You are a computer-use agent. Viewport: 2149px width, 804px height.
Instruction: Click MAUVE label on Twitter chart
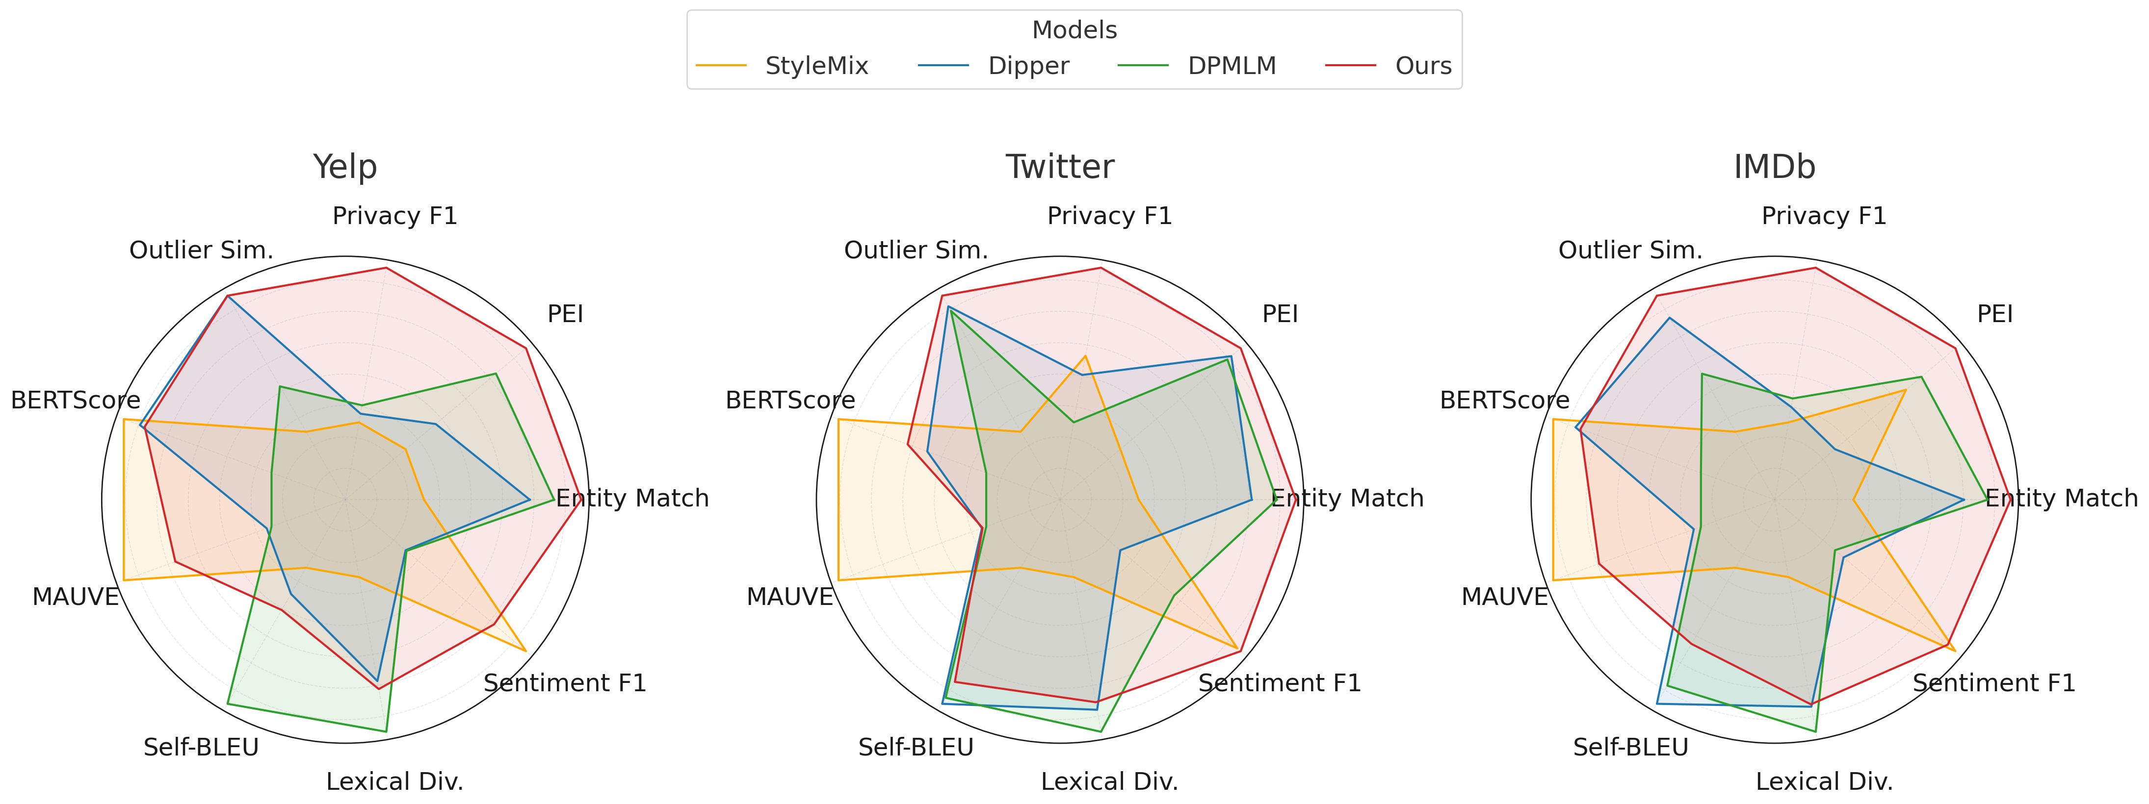789,597
